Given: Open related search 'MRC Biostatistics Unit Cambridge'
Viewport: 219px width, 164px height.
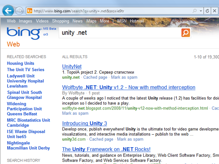Looking at the screenshot, I should click(x=28, y=123).
